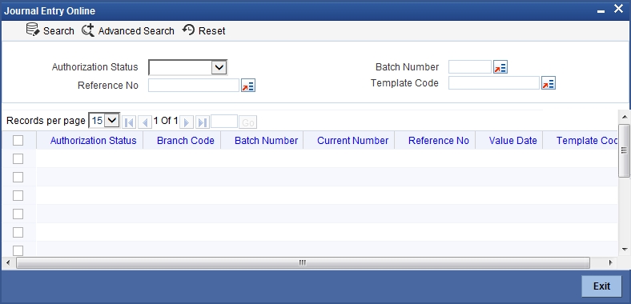This screenshot has width=631, height=304.
Task: Sort by Batch Number column header
Action: pos(267,140)
